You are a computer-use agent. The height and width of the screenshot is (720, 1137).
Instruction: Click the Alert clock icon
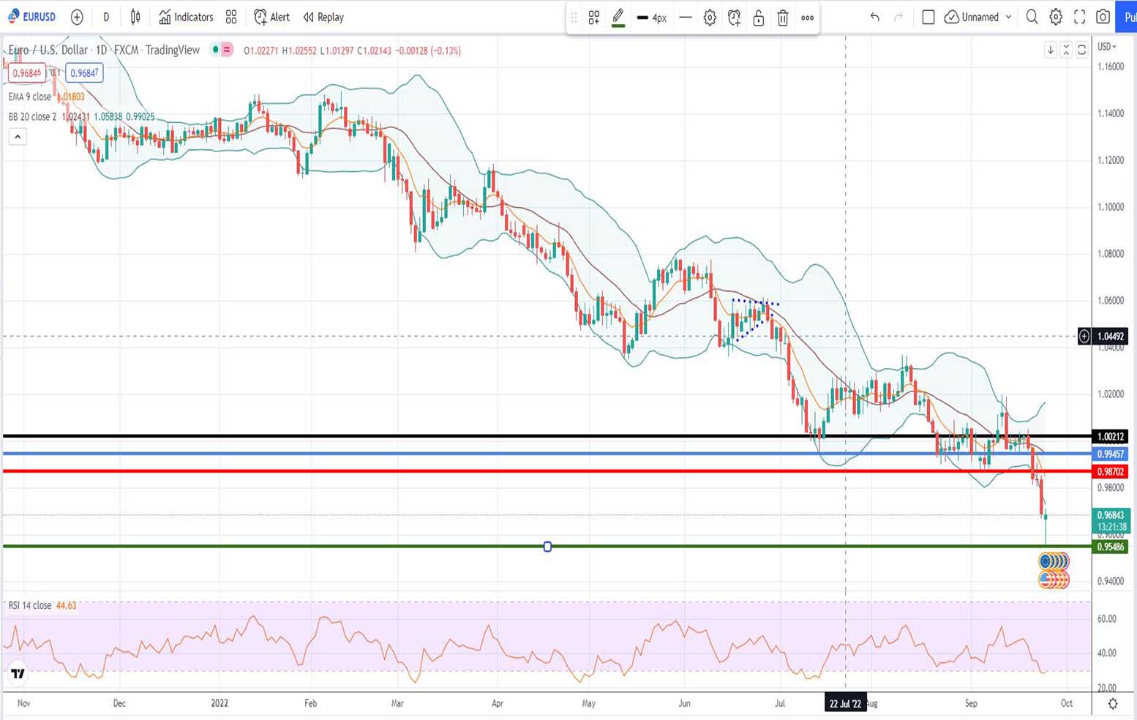click(260, 17)
